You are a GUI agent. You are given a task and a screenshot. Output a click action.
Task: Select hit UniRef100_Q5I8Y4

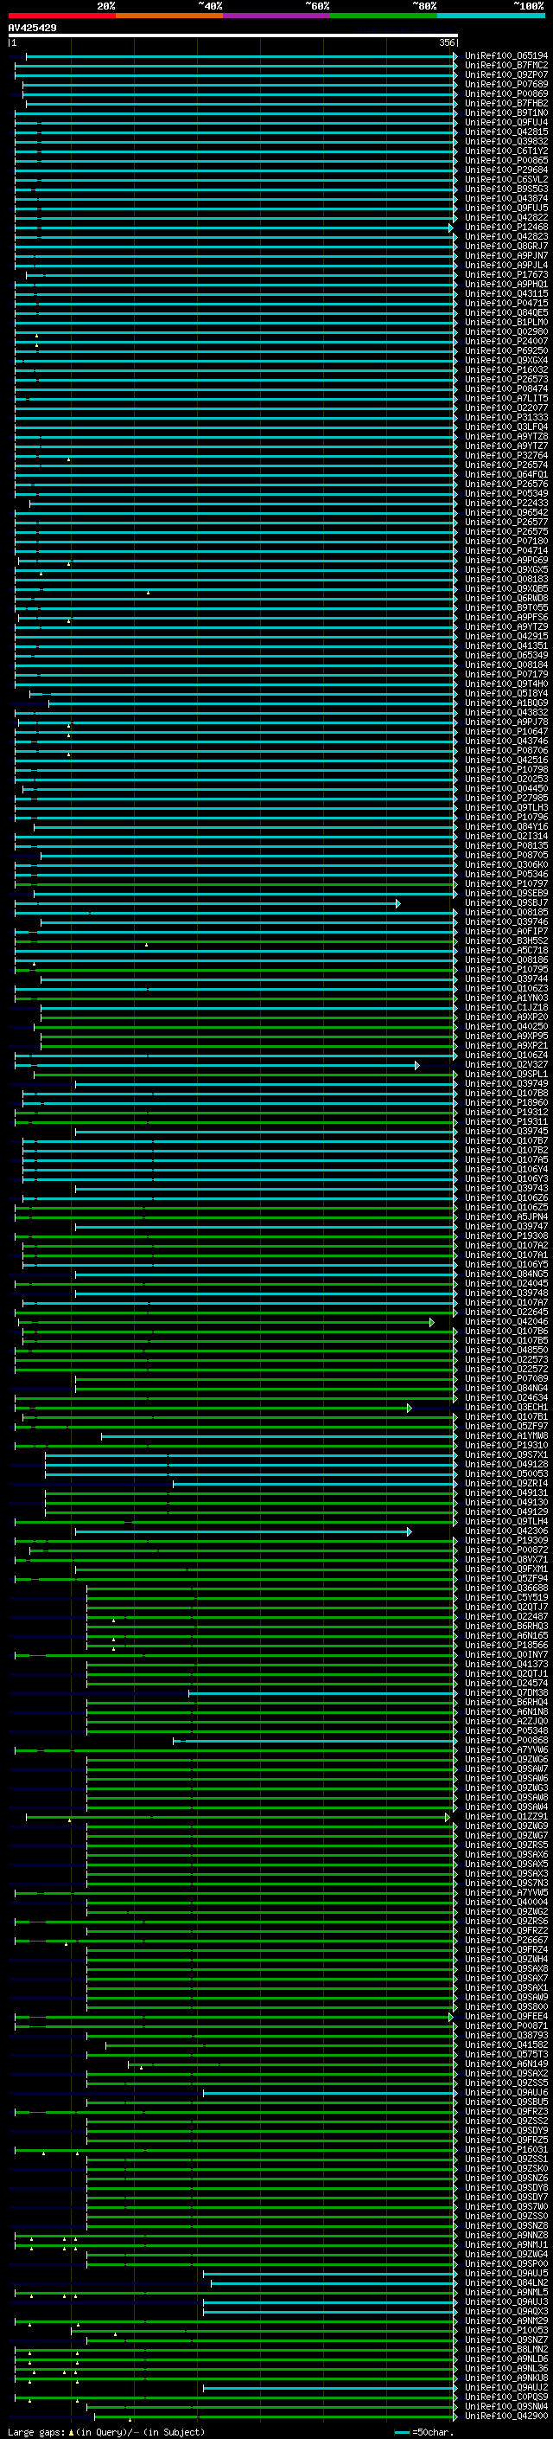(506, 694)
